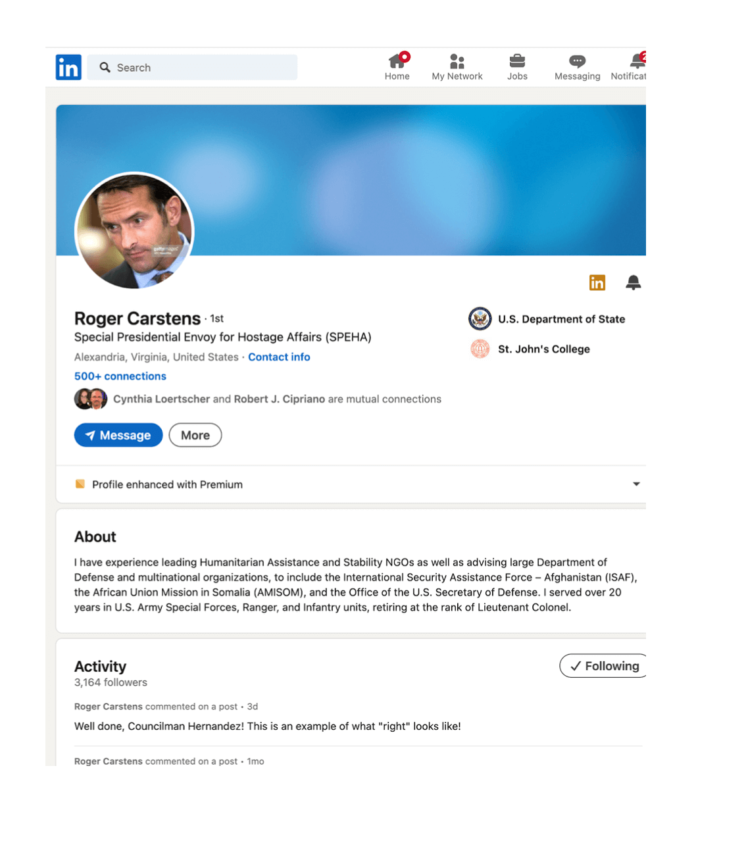
Task: Click the Message button
Action: tap(118, 435)
